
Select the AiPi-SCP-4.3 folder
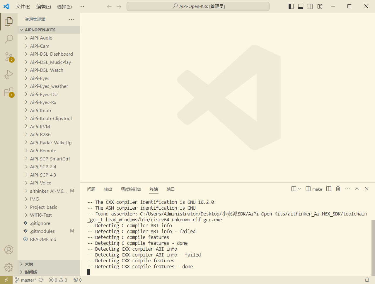49,175
